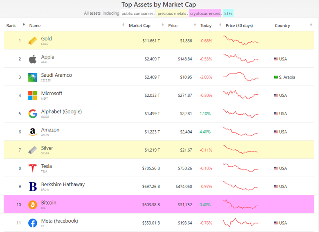This screenshot has width=319, height=232.
Task: Click the Google logo icon
Action: click(x=33, y=114)
